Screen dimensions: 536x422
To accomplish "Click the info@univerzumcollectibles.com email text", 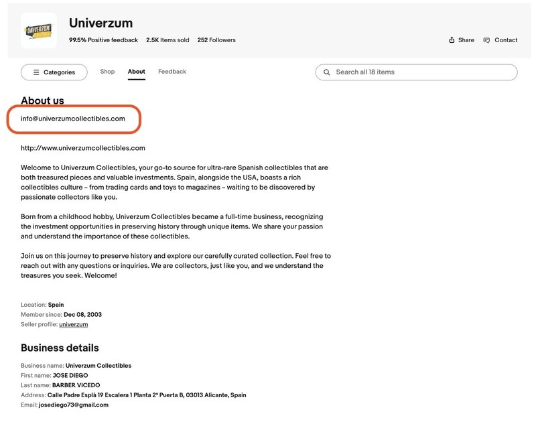I will pyautogui.click(x=73, y=119).
